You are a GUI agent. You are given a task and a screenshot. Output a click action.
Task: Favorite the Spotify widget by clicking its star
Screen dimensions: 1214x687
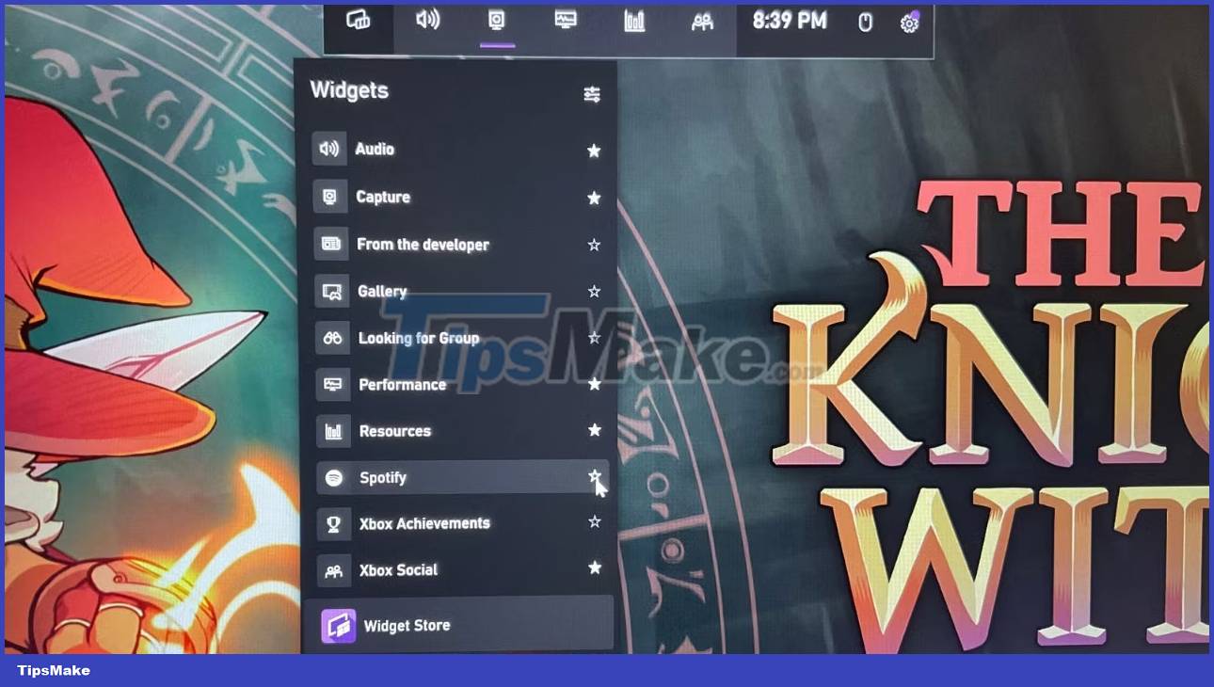(594, 477)
